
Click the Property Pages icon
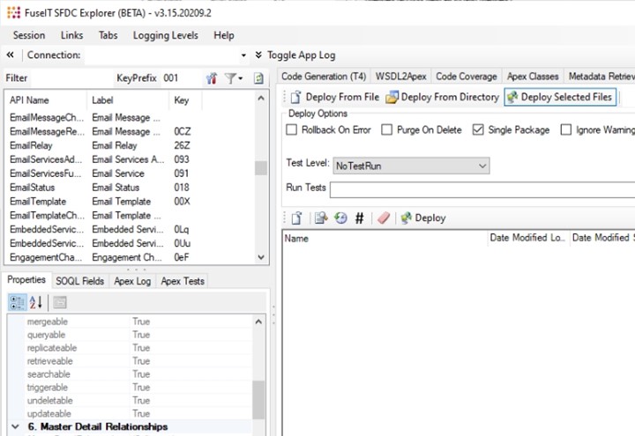coord(60,302)
